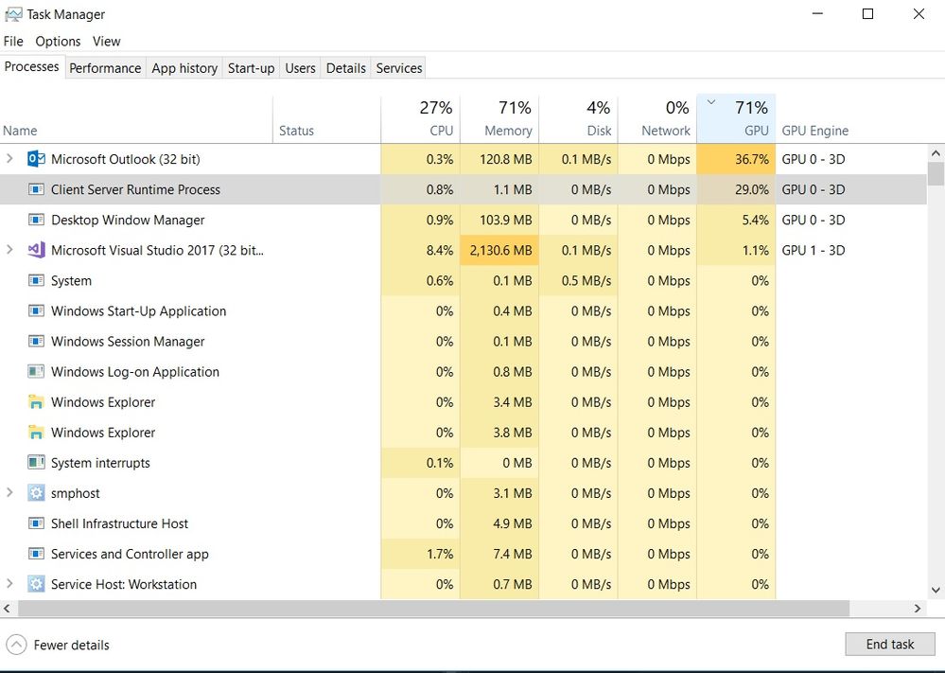Click the 0.5 MB/s disk cell
The image size is (945, 673).
point(579,280)
